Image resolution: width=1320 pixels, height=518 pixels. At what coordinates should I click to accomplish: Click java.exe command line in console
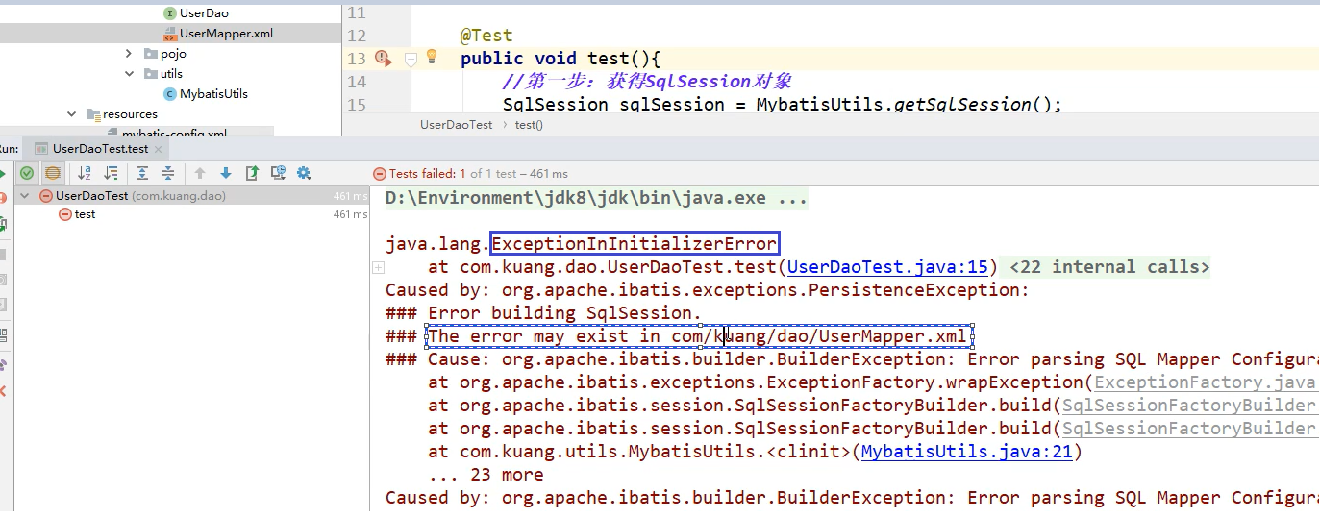coord(596,199)
